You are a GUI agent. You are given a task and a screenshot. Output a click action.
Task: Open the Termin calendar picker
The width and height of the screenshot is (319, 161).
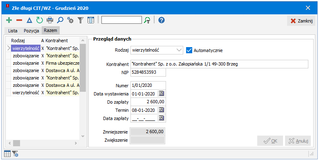coord(161,110)
